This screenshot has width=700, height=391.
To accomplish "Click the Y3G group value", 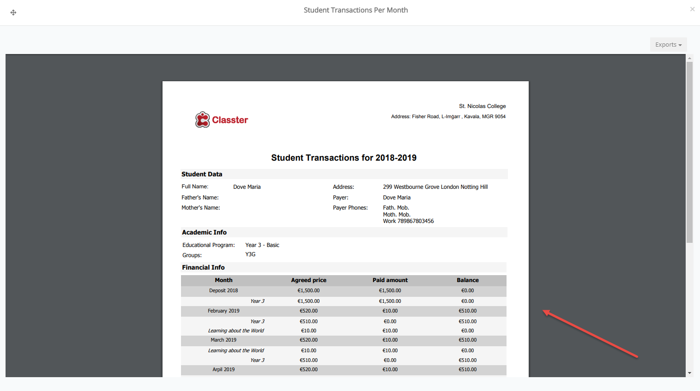I will (x=250, y=254).
